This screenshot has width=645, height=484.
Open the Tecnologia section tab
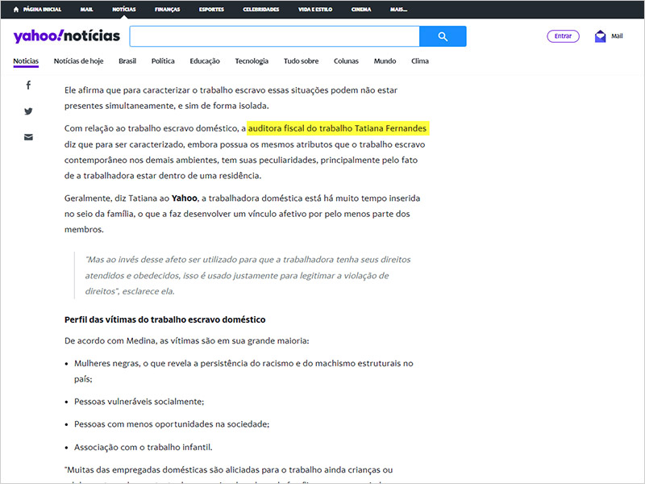(x=252, y=61)
